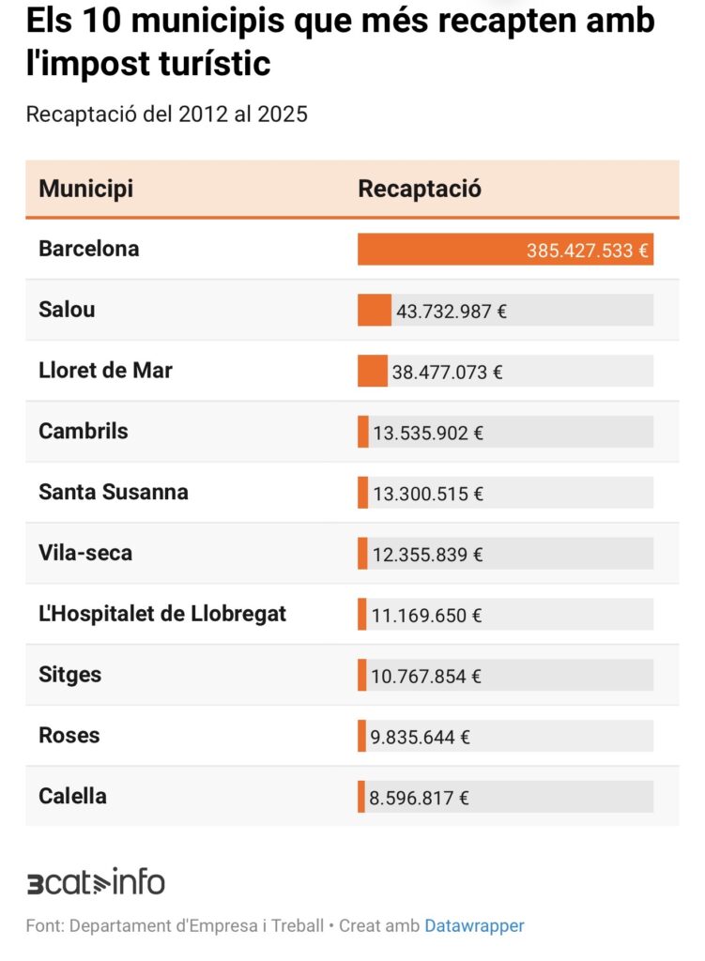Click L'Hospitalet de Llobregat row name
Viewport: 705px width, 961px height.
click(162, 615)
